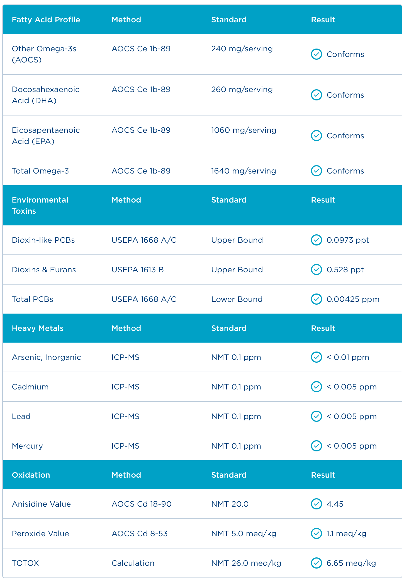
Task: Click the check icon next to 6.65 meq/kg
Action: [x=316, y=563]
